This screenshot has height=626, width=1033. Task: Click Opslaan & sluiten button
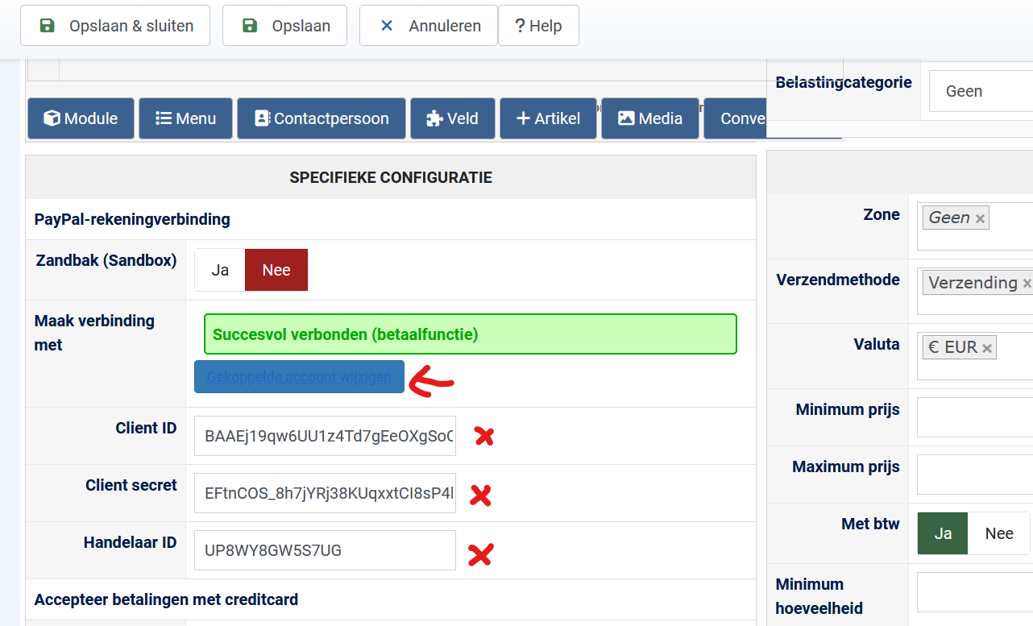[115, 26]
